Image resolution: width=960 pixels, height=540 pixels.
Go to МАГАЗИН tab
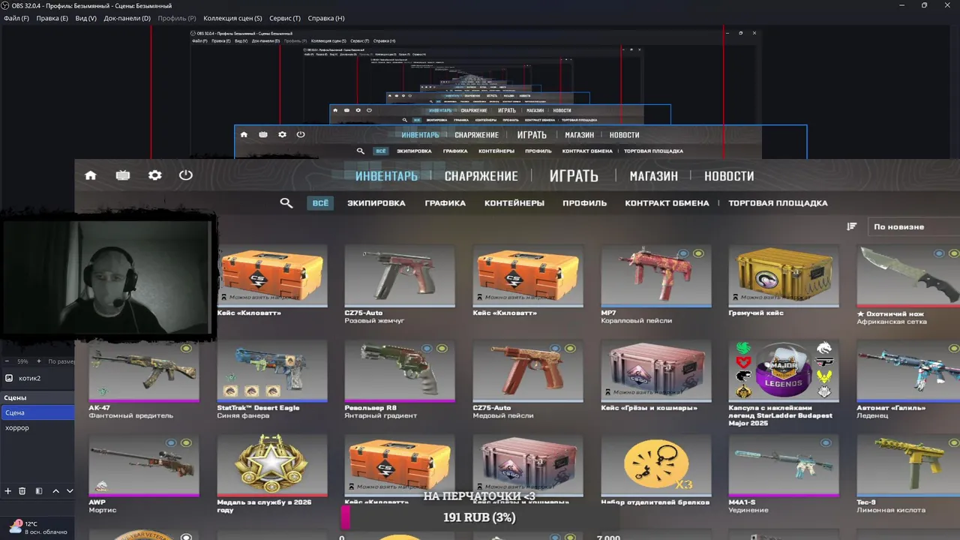[653, 176]
